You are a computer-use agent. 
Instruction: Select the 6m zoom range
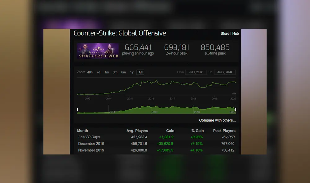click(x=123, y=72)
